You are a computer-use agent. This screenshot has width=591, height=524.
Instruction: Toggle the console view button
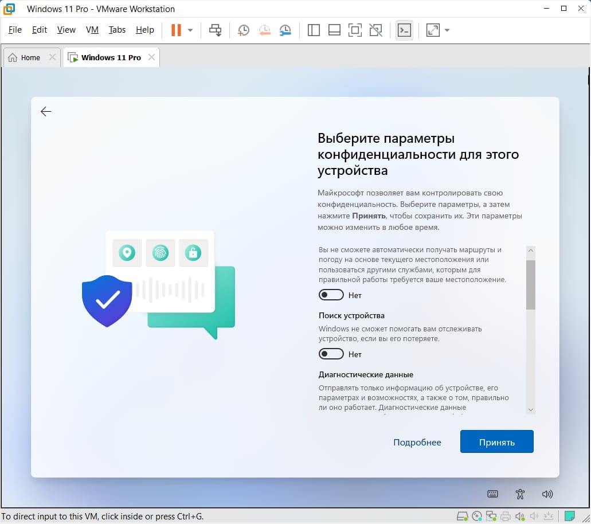click(x=405, y=30)
